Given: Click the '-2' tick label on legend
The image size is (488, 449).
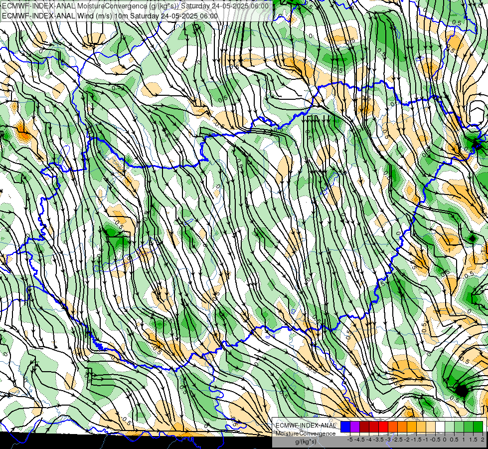Looking at the screenshot, I should coord(407,440).
